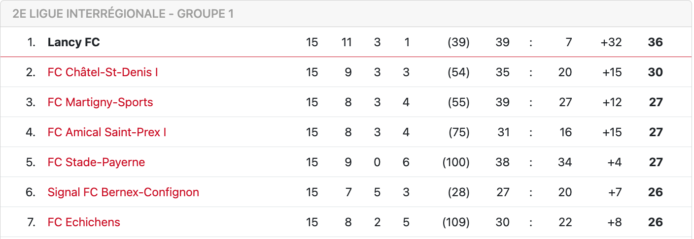Click FC Stade-Payerne's (100) bracketed value

pos(456,162)
